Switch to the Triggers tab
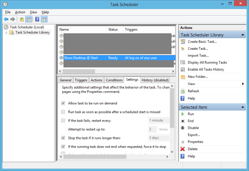Viewport: 249px width, 171px height. point(81,80)
